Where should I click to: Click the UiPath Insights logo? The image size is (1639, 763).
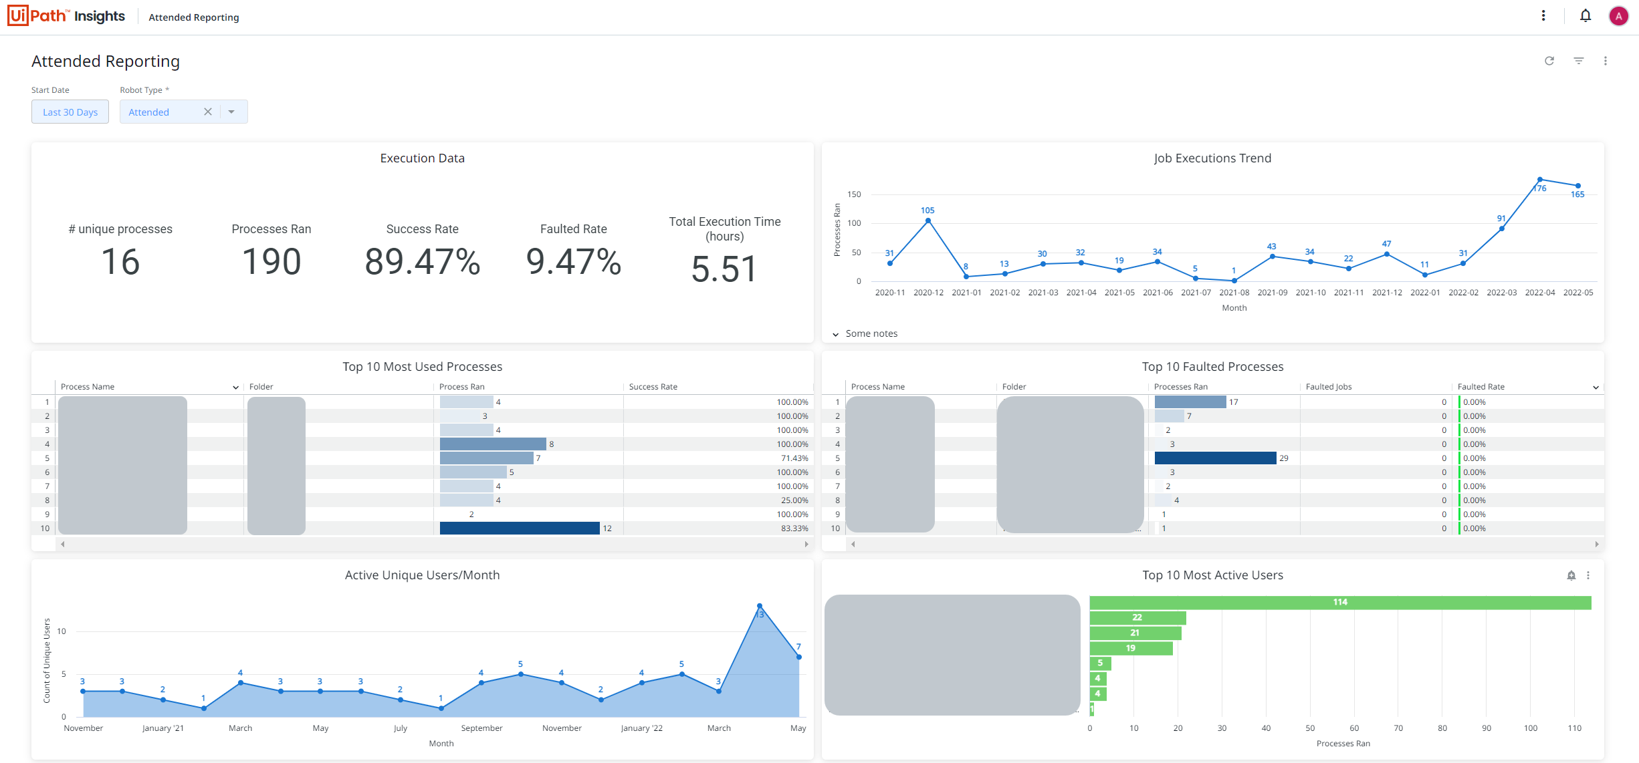(66, 16)
